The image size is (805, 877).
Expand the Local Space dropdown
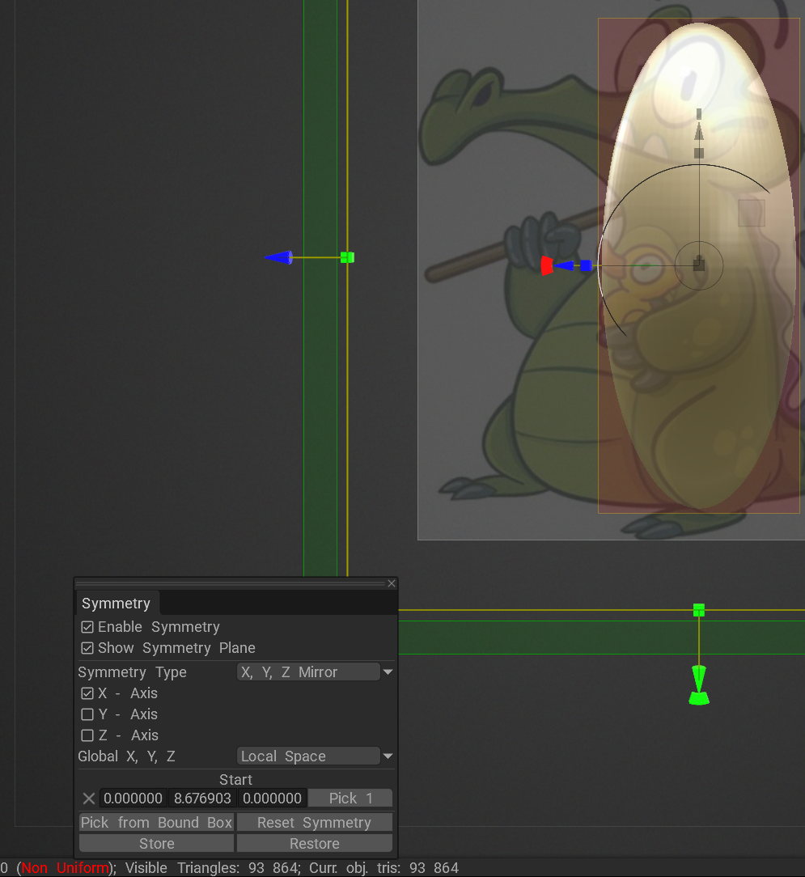315,756
